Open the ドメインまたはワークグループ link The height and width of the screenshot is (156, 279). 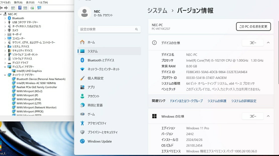coord(186,101)
